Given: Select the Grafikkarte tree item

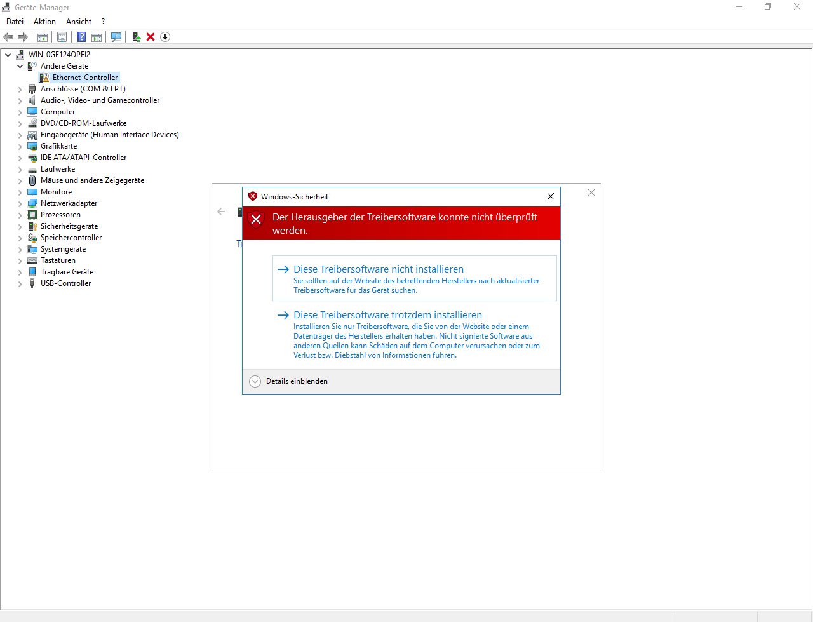Looking at the screenshot, I should (58, 146).
